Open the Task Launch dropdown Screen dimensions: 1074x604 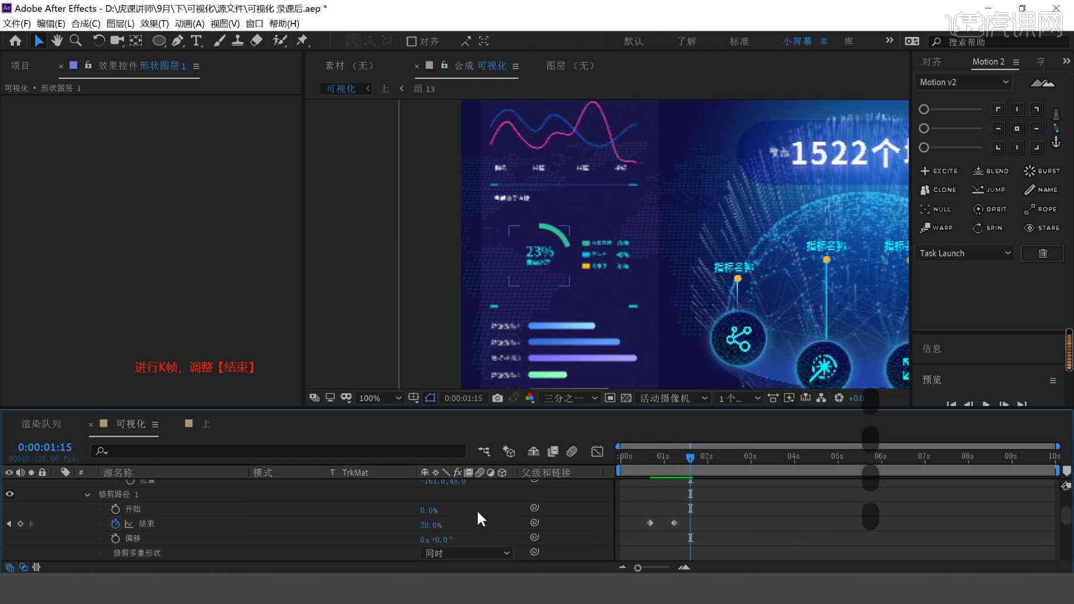point(966,253)
